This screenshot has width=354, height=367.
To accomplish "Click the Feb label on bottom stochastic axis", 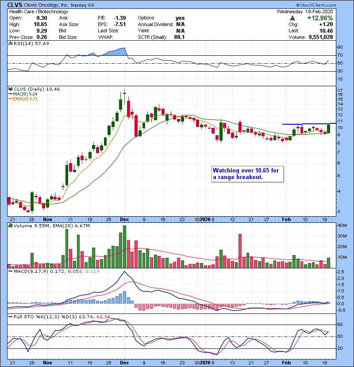I will coord(286,363).
